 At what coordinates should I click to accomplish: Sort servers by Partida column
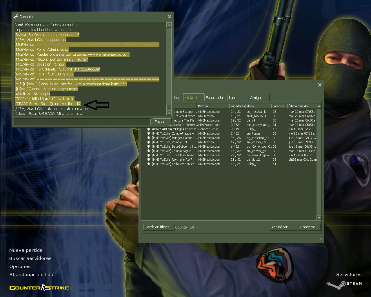click(x=213, y=106)
